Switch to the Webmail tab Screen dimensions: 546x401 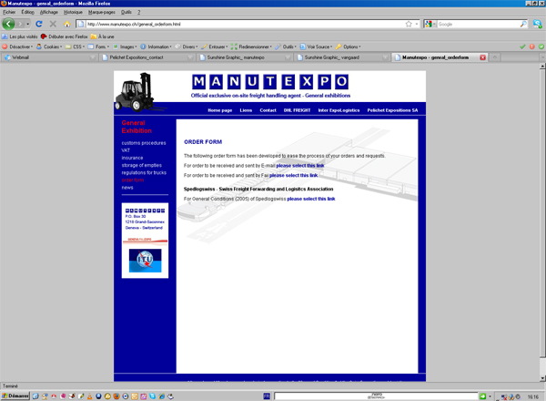pyautogui.click(x=49, y=57)
